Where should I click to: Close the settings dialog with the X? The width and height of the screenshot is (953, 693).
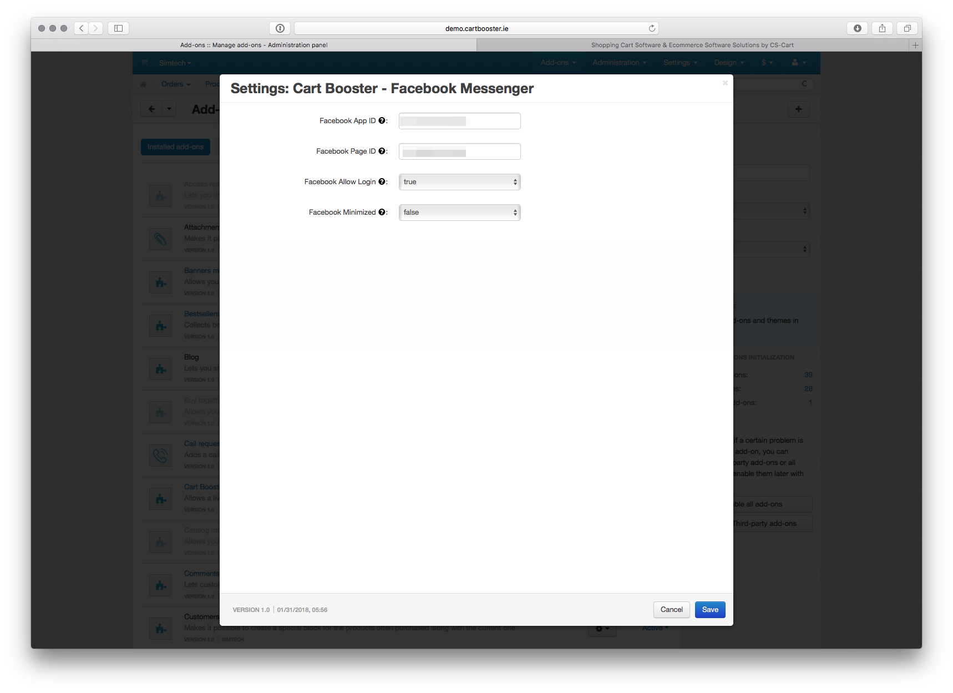[x=725, y=83]
